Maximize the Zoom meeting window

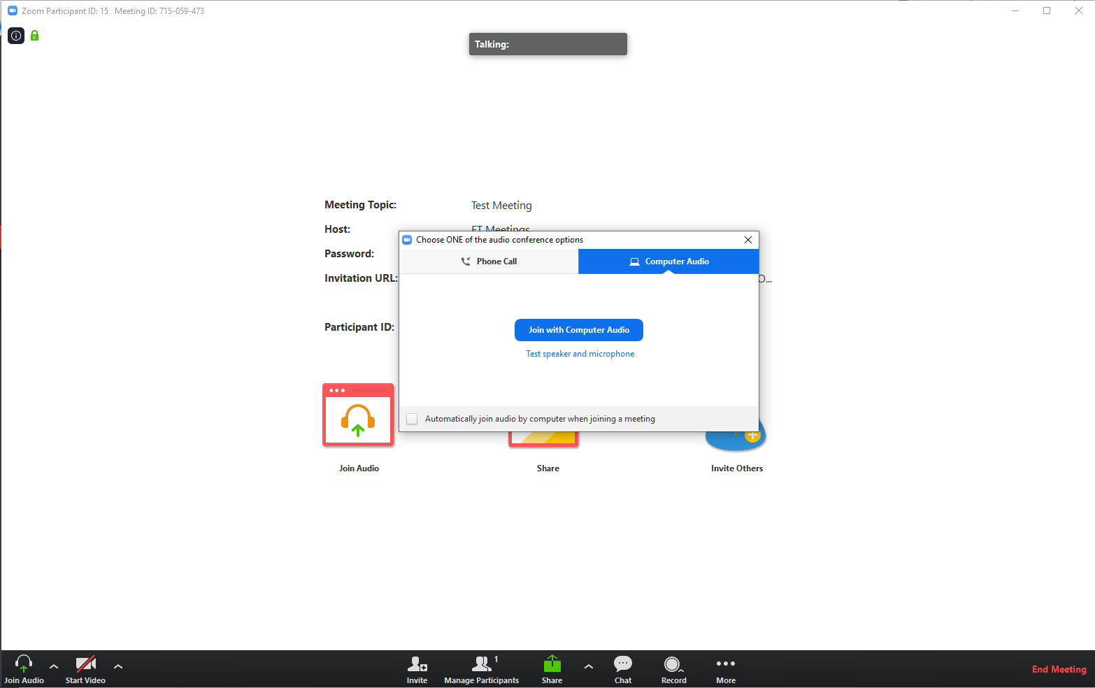pyautogui.click(x=1047, y=10)
